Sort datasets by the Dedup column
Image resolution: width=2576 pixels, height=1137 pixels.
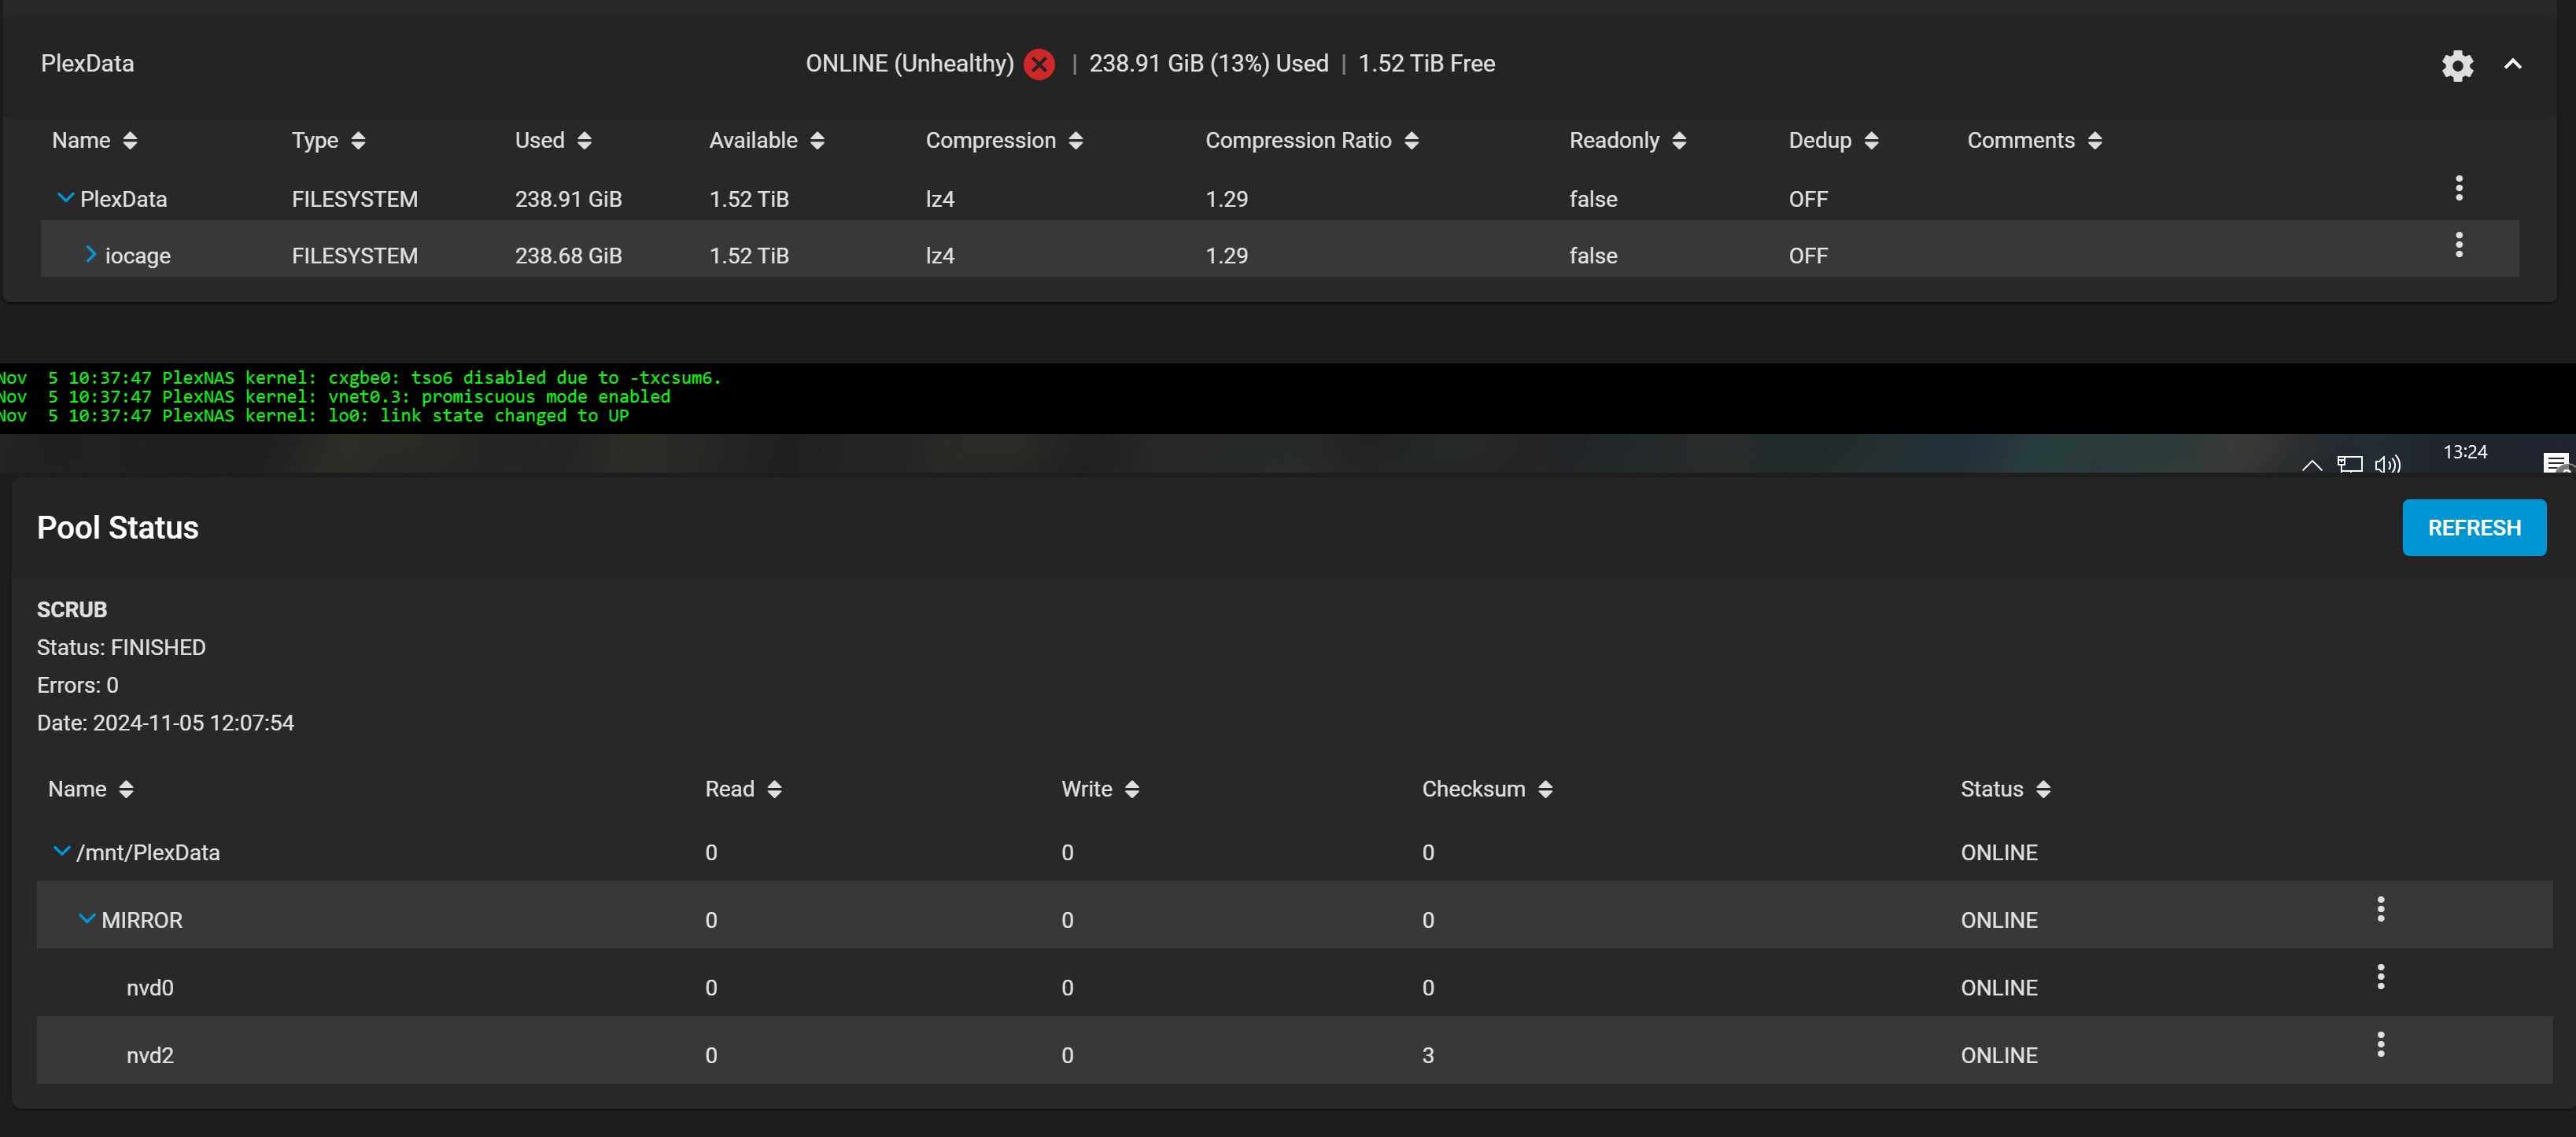tap(1833, 140)
